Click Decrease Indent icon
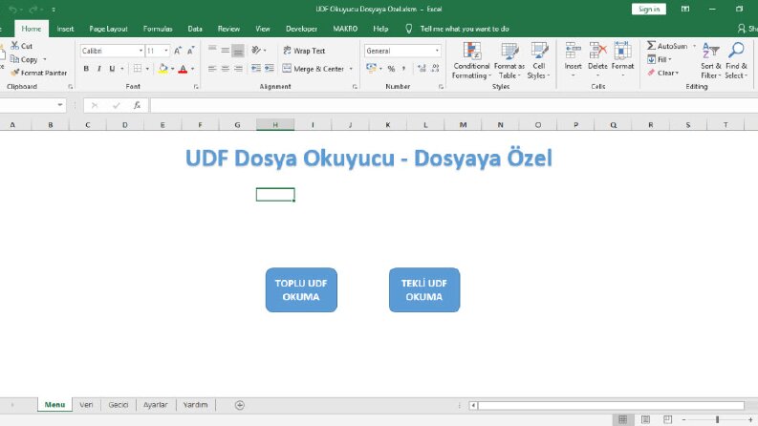The width and height of the screenshot is (758, 426). [256, 69]
